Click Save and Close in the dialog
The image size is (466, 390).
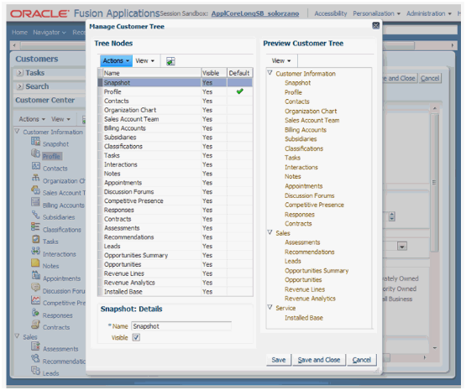[x=319, y=360]
